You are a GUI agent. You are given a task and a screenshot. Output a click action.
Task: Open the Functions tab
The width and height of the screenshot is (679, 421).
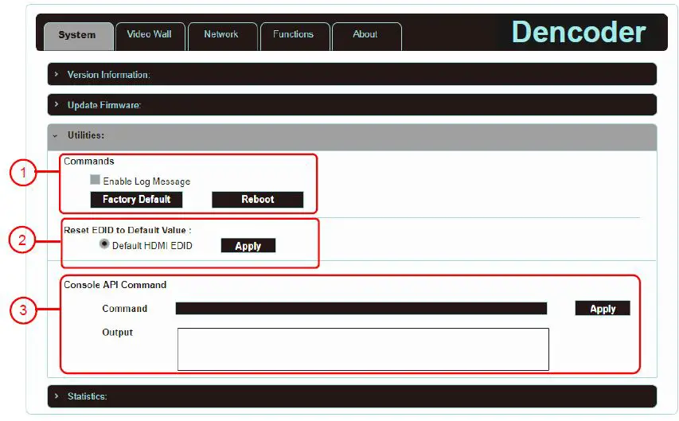point(295,37)
